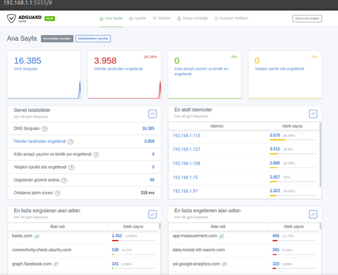This screenshot has height=275, width=338.
Task: Click tracker eye icon next to baidu.com
Action: pyautogui.click(x=37, y=236)
